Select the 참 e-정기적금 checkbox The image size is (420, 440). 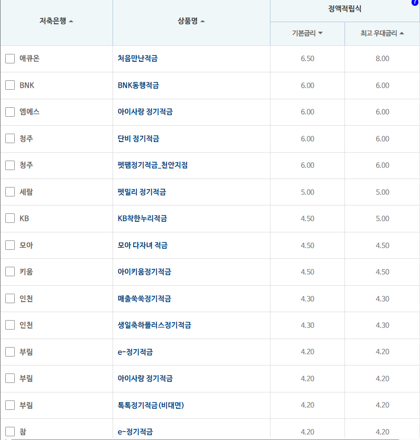point(10,432)
